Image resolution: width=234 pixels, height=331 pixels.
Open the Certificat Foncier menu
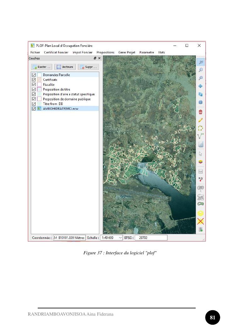pyautogui.click(x=56, y=52)
